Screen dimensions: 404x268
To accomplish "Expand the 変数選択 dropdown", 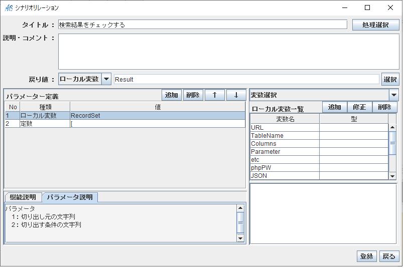I will (x=393, y=95).
